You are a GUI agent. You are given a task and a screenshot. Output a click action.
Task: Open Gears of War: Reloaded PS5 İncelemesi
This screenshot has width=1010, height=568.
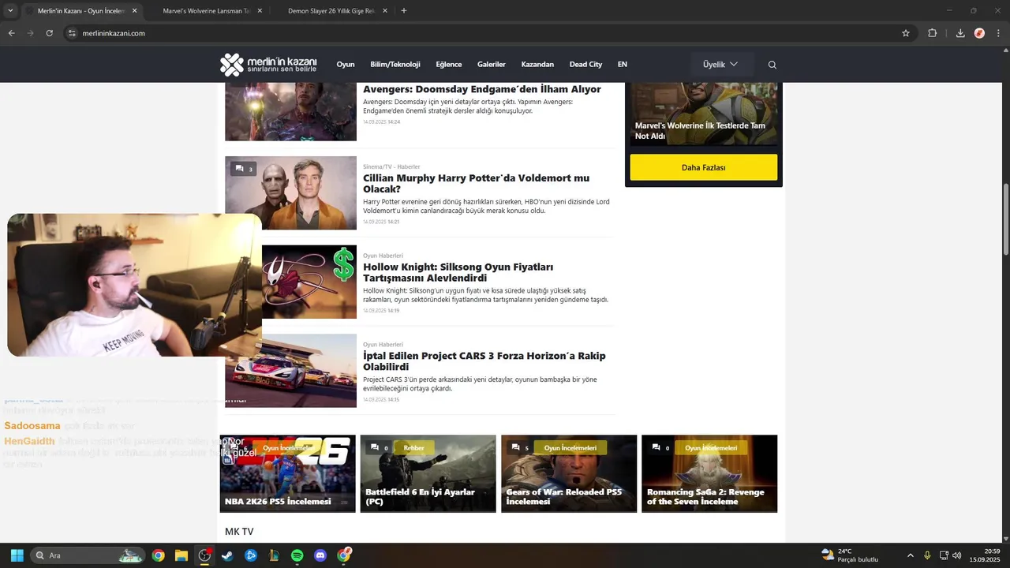(x=569, y=473)
